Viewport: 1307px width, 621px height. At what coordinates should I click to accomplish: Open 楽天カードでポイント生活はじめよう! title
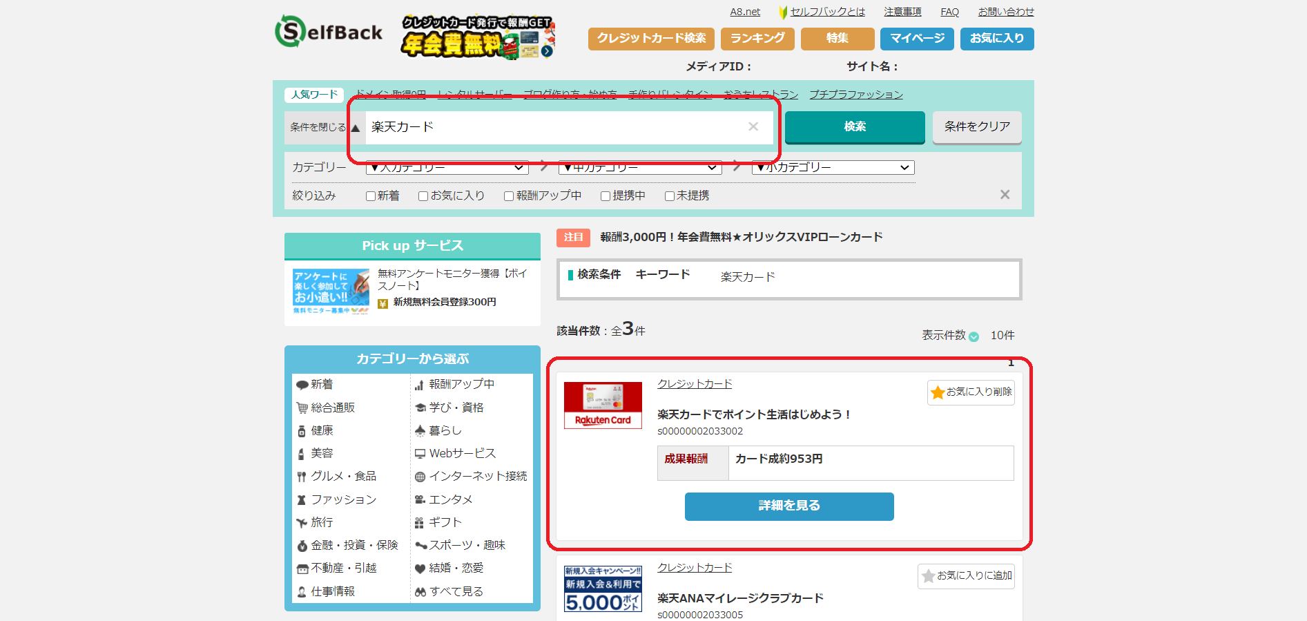[x=755, y=415]
